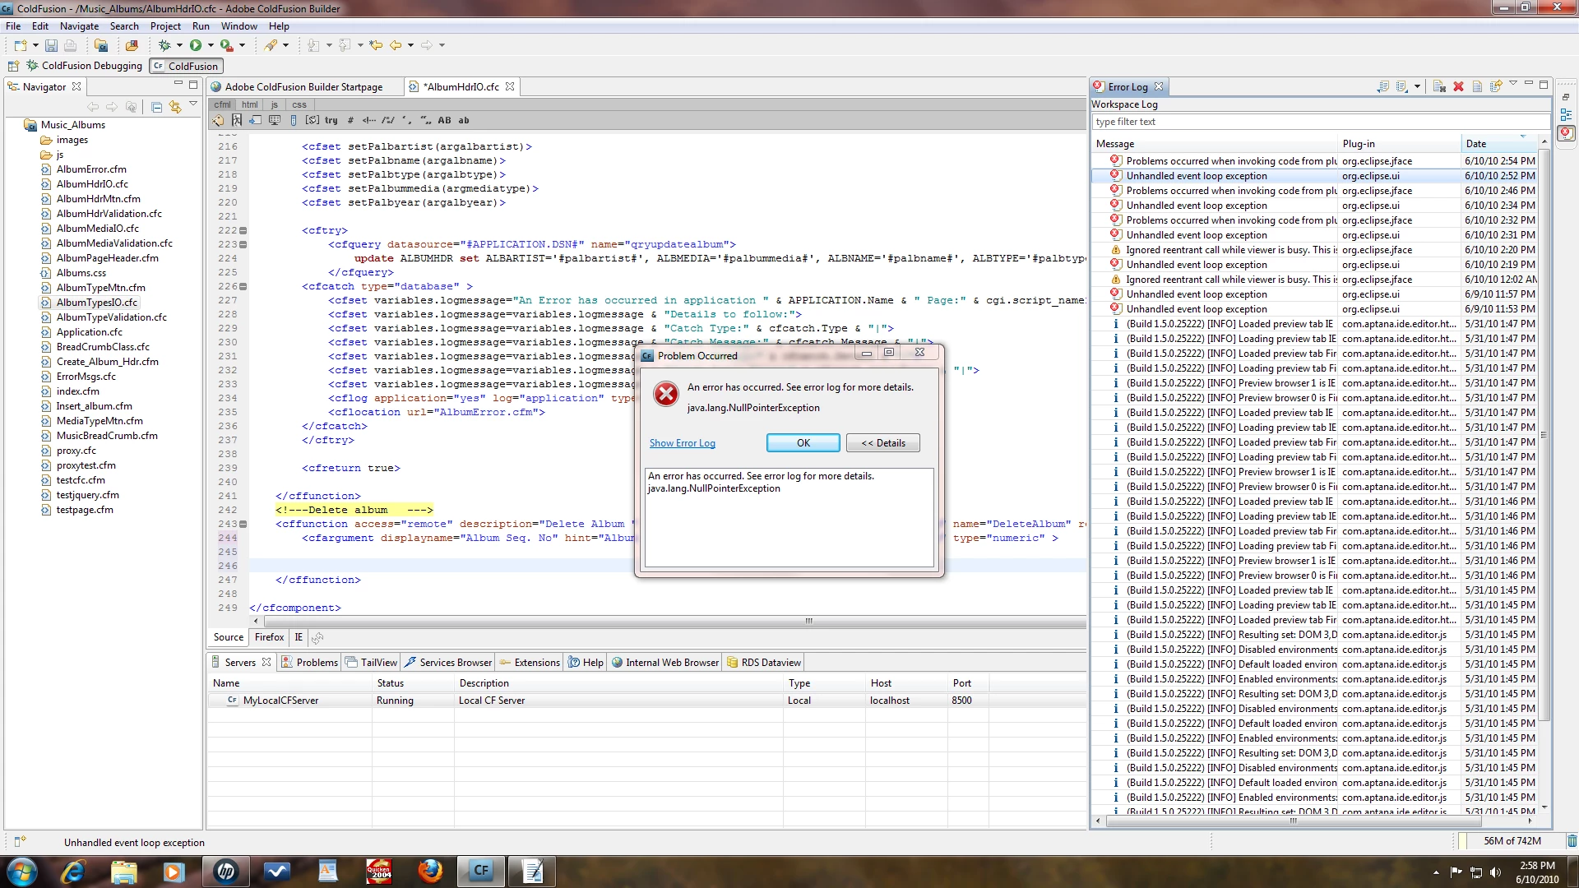Click the Debug bug icon in toolbar
The image size is (1579, 888).
[164, 45]
